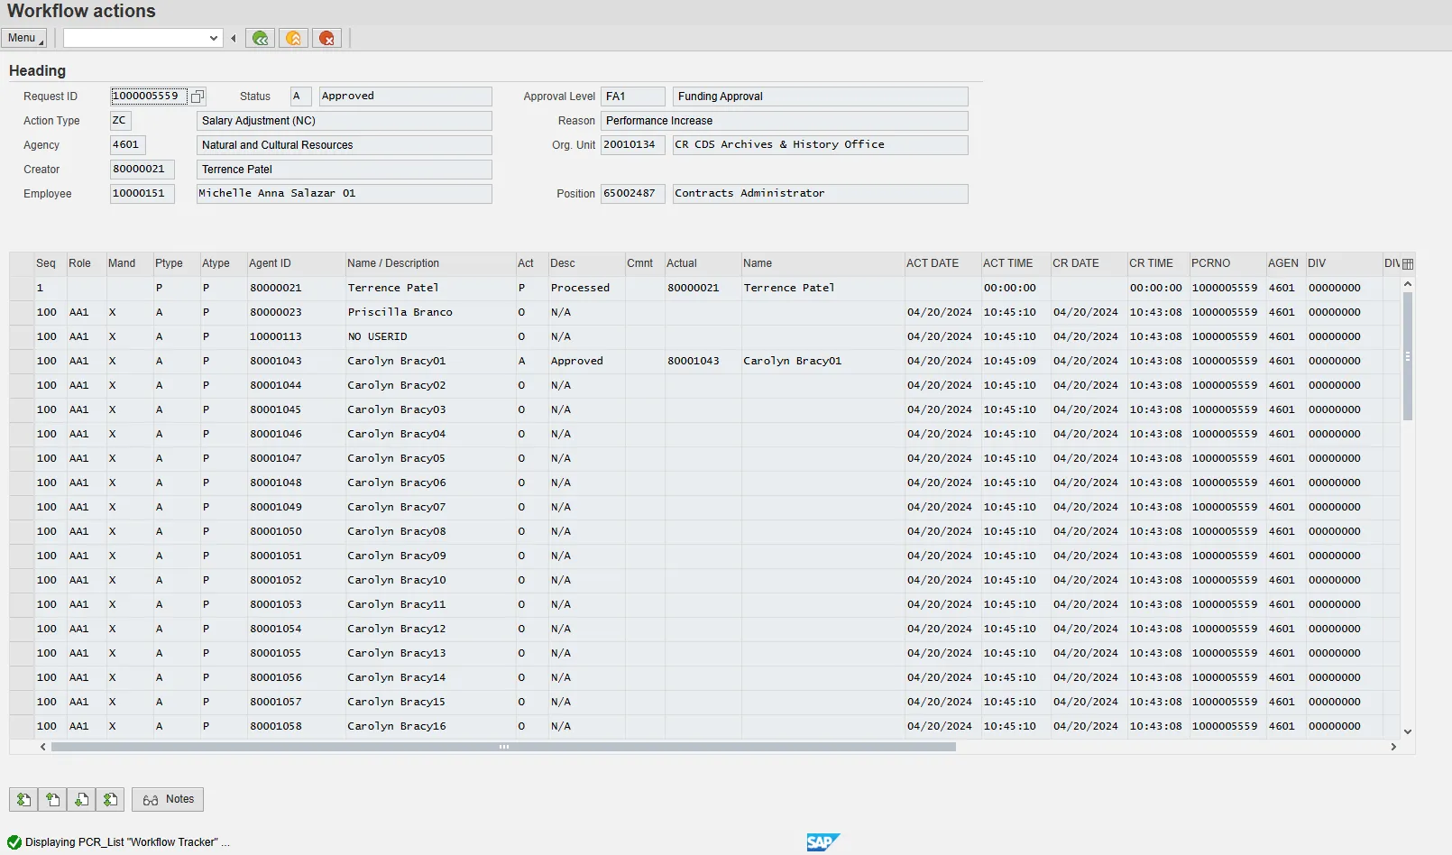Go to next page with down-arrow icon
This screenshot has height=855, width=1452.
point(81,800)
